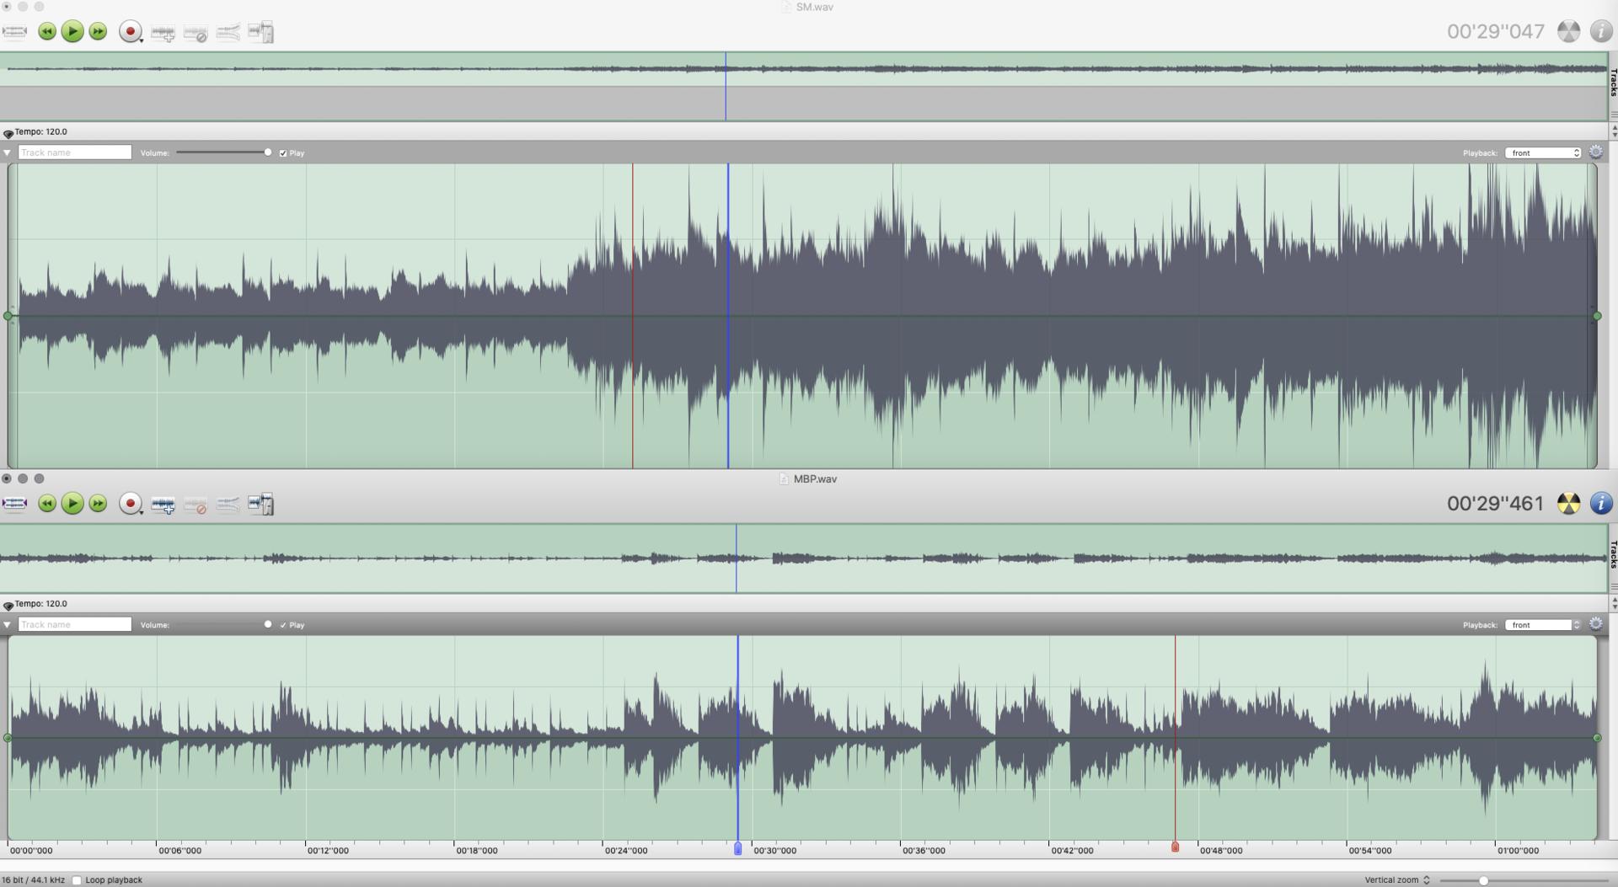
Task: Fast-forward in the SM.wav window
Action: pyautogui.click(x=98, y=32)
